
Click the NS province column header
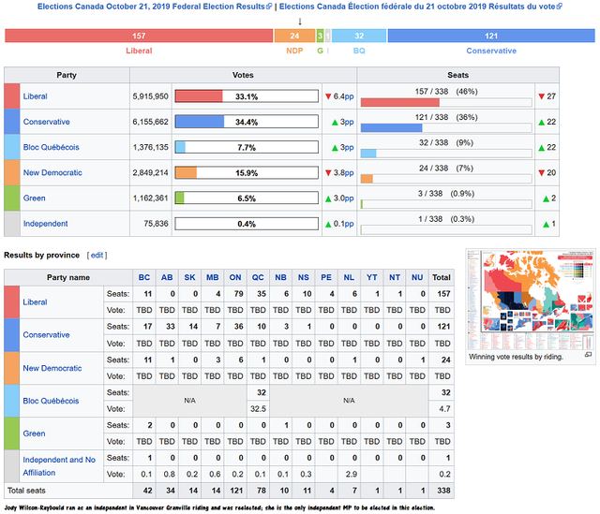(304, 277)
